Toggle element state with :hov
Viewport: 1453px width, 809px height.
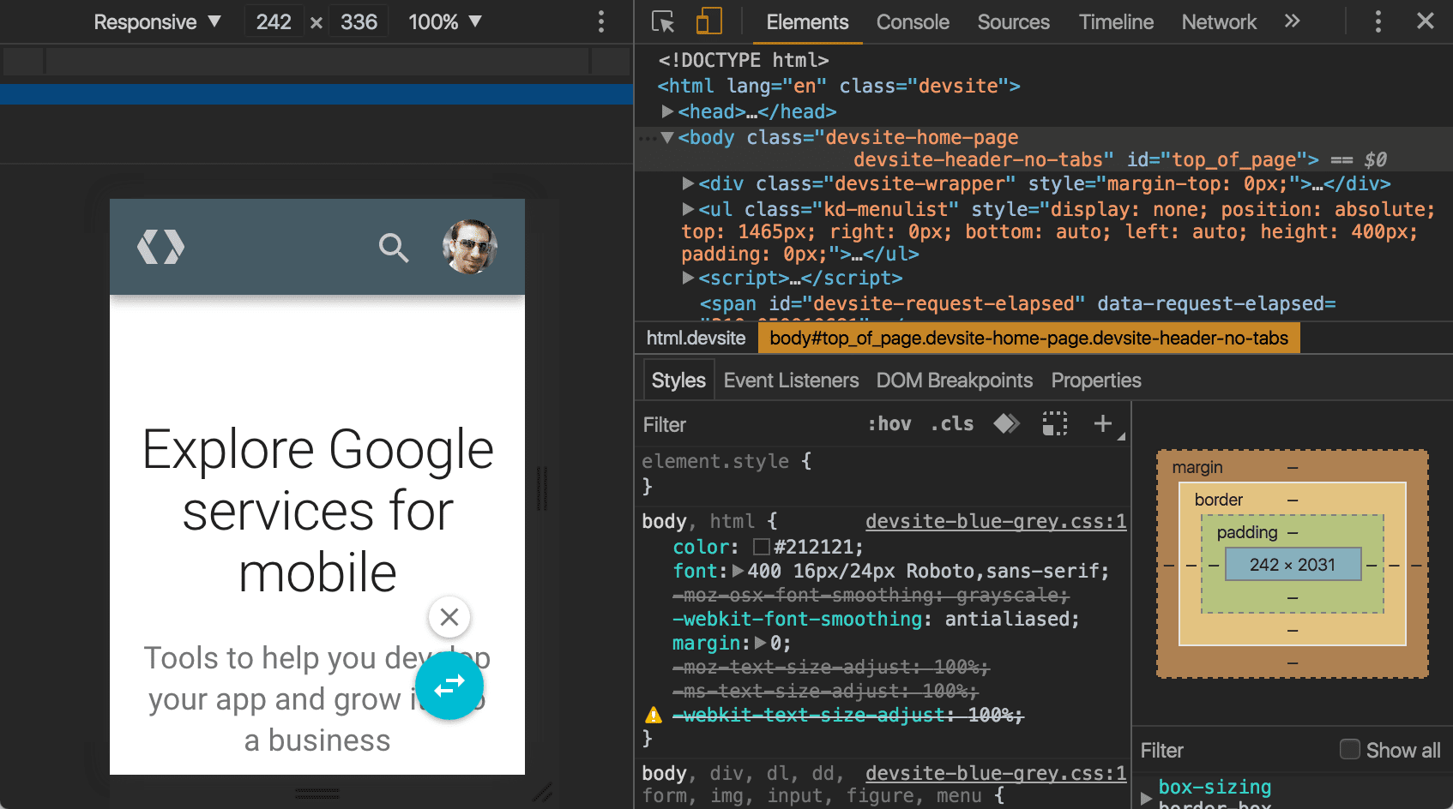coord(889,422)
